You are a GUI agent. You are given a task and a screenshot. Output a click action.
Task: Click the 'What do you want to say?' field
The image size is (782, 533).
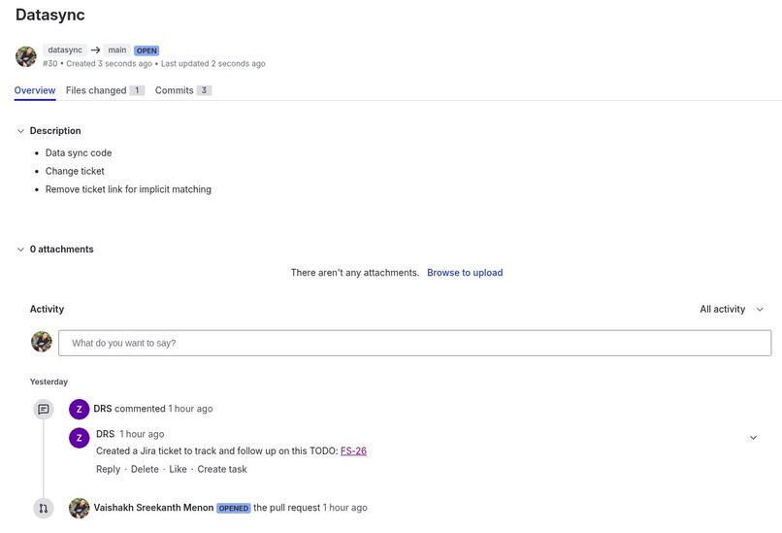(415, 343)
